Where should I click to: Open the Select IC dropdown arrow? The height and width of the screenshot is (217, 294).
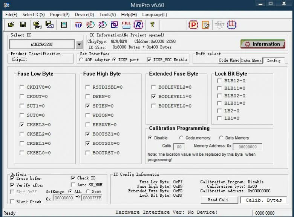point(79,44)
